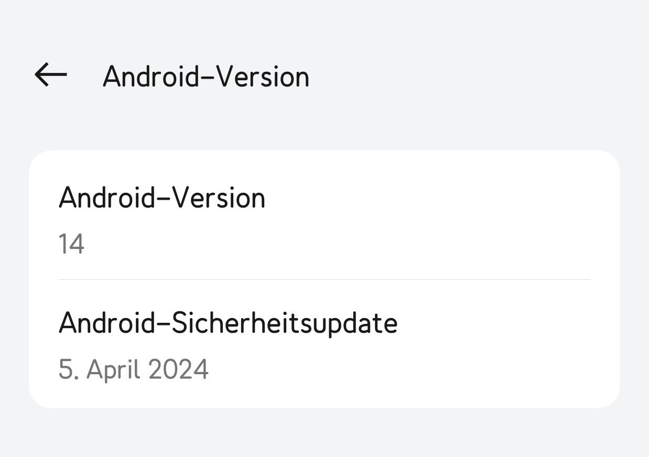Tap the back arrow icon
This screenshot has width=649, height=457.
click(x=51, y=75)
